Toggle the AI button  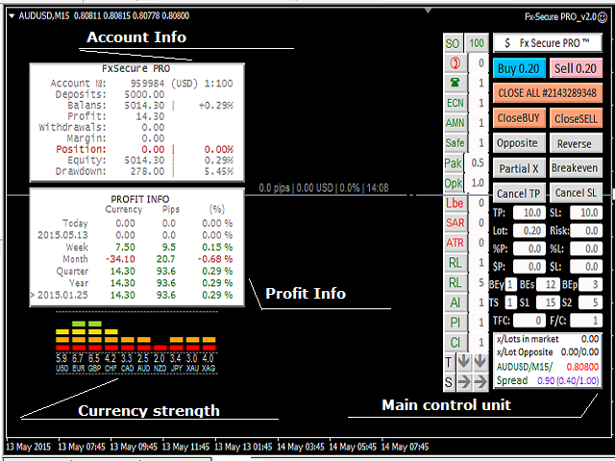click(x=455, y=303)
